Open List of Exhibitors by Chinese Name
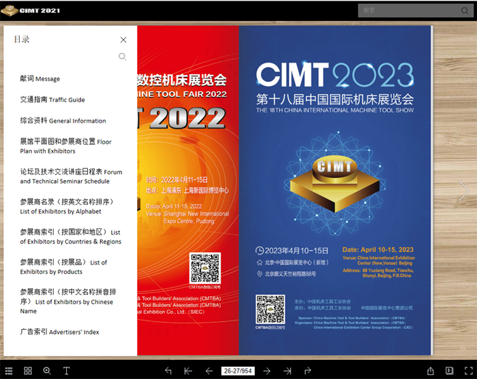 (x=68, y=301)
